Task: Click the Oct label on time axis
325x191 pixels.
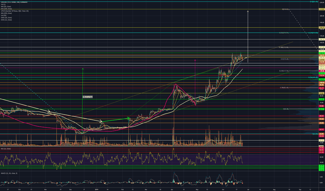Action: tap(19, 189)
